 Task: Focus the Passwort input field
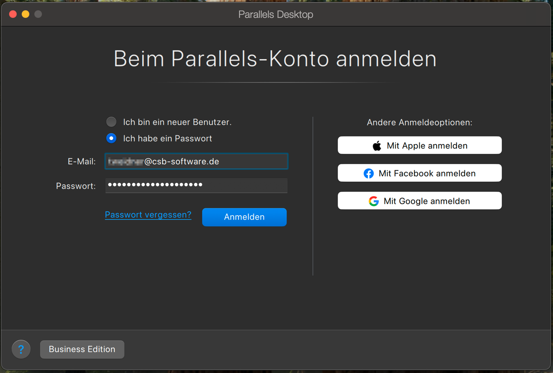(x=196, y=185)
